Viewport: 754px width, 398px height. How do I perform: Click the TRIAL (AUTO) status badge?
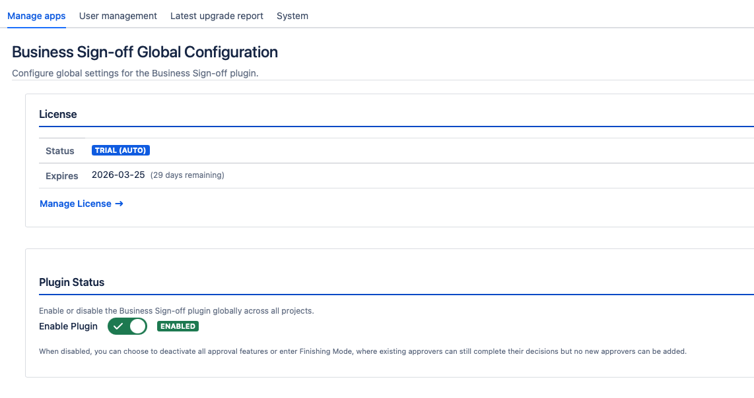click(x=121, y=150)
